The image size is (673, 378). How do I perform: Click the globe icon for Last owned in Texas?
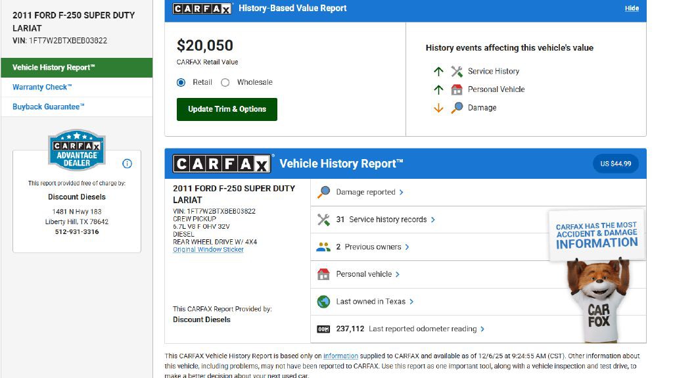click(323, 302)
